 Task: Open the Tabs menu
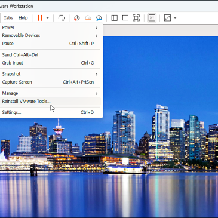point(8,18)
